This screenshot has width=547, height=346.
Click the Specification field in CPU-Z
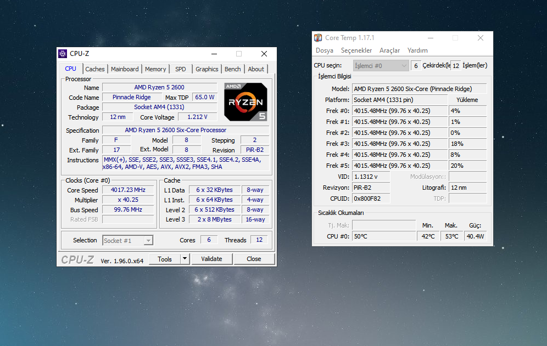186,130
